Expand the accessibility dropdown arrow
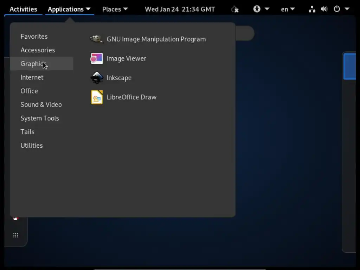 click(267, 9)
